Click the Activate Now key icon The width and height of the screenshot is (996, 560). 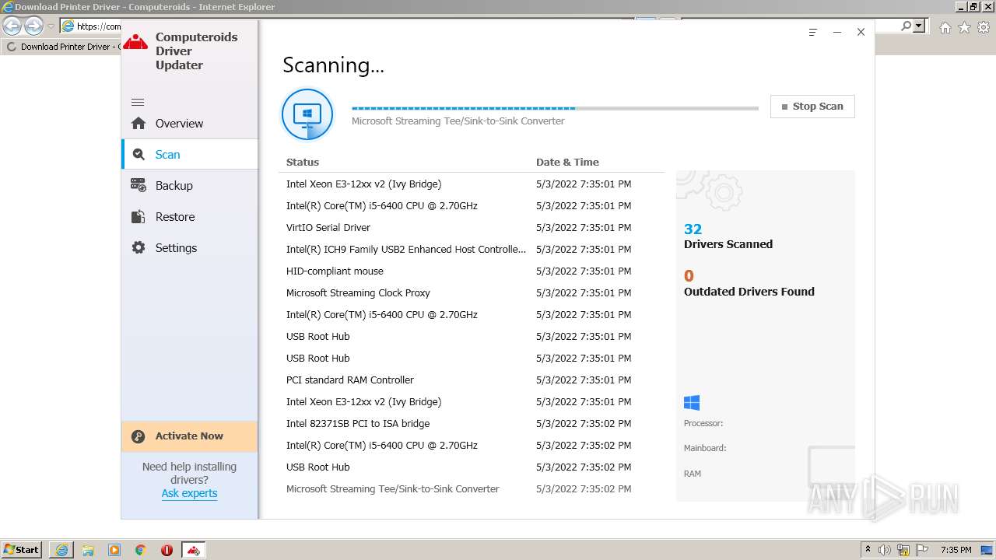(x=139, y=436)
